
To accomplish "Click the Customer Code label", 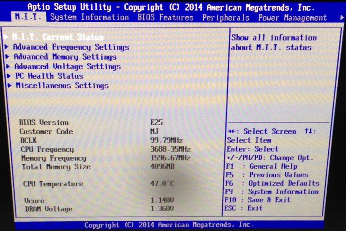I will (46, 131).
